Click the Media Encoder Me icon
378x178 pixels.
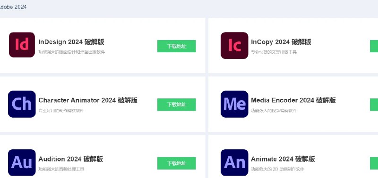(x=234, y=104)
